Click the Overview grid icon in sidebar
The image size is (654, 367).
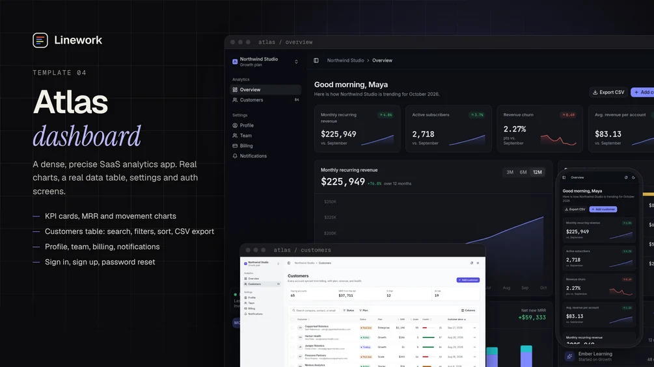[235, 90]
